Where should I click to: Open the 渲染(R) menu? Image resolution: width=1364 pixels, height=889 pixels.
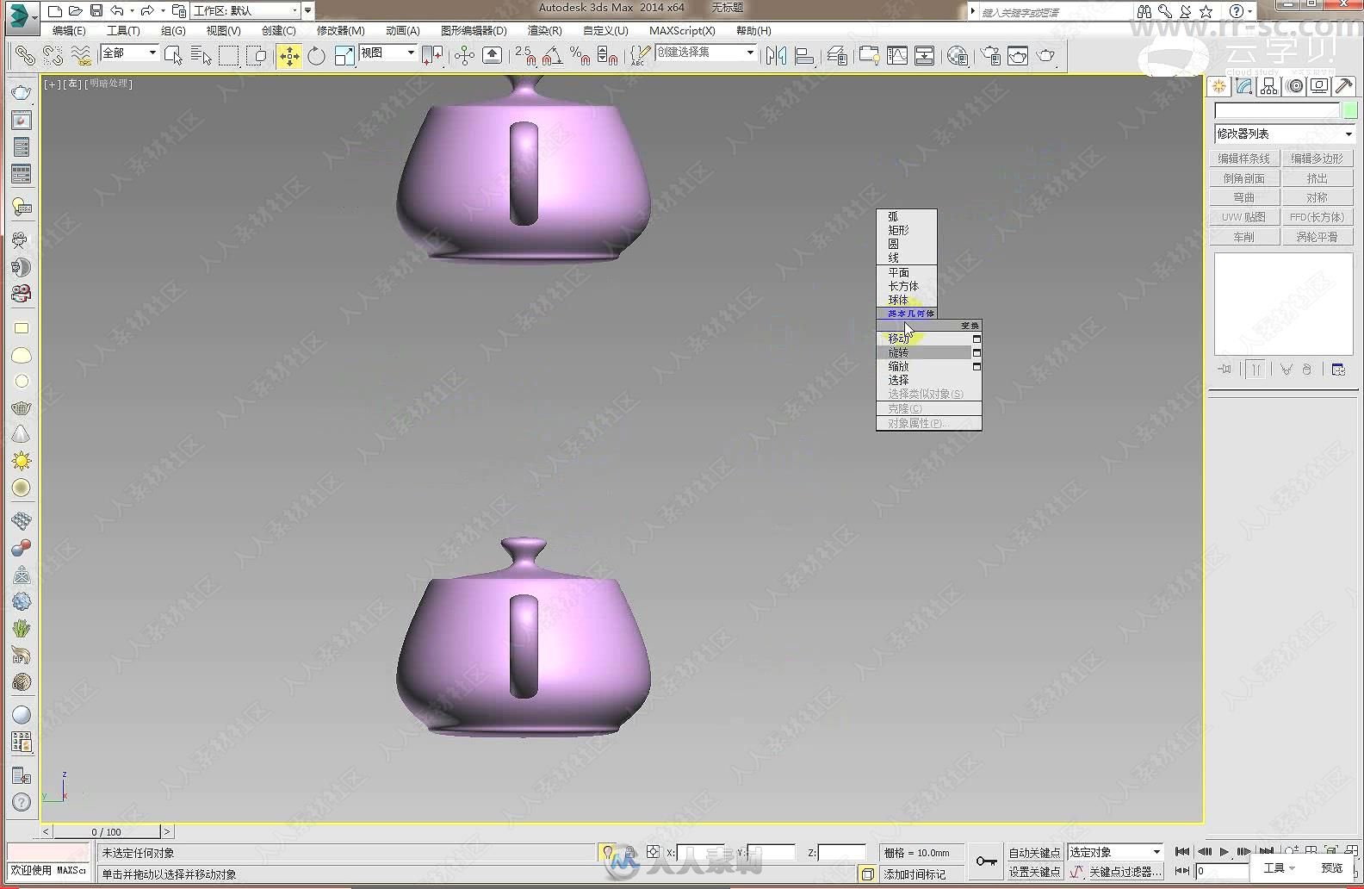[544, 30]
